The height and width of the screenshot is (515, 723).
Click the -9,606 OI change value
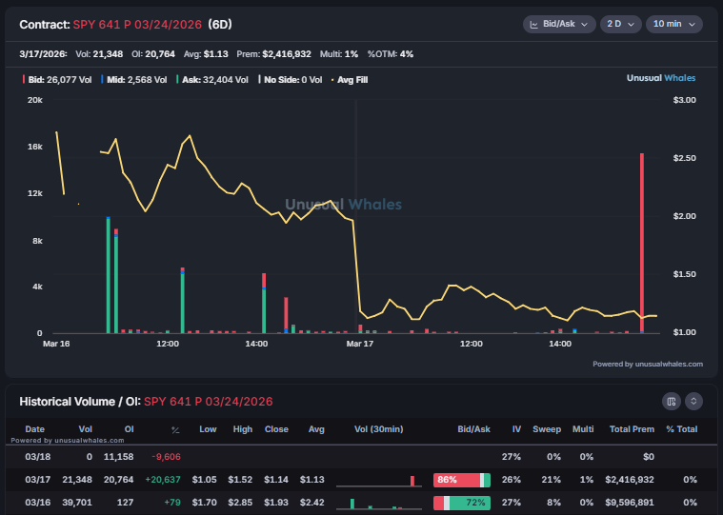(x=166, y=457)
